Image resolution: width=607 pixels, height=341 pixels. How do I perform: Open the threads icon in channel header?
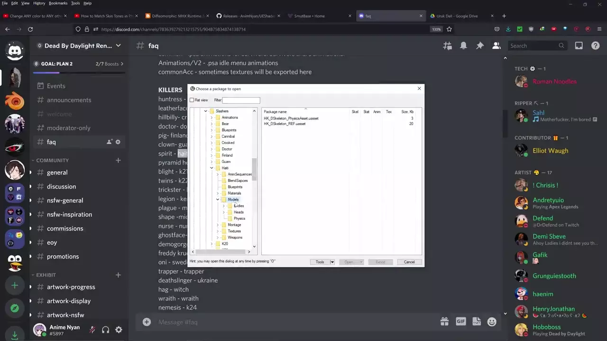pyautogui.click(x=447, y=46)
